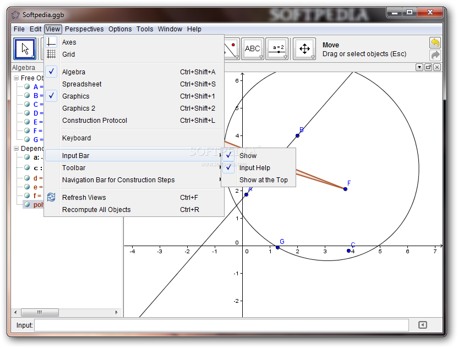Click point G on the x-axis
Screen dimensions: 458x348
(278, 247)
